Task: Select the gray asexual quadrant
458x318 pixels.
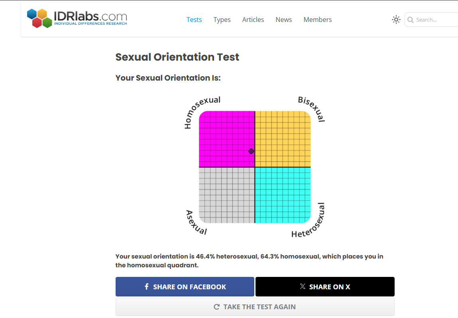Action: point(226,195)
